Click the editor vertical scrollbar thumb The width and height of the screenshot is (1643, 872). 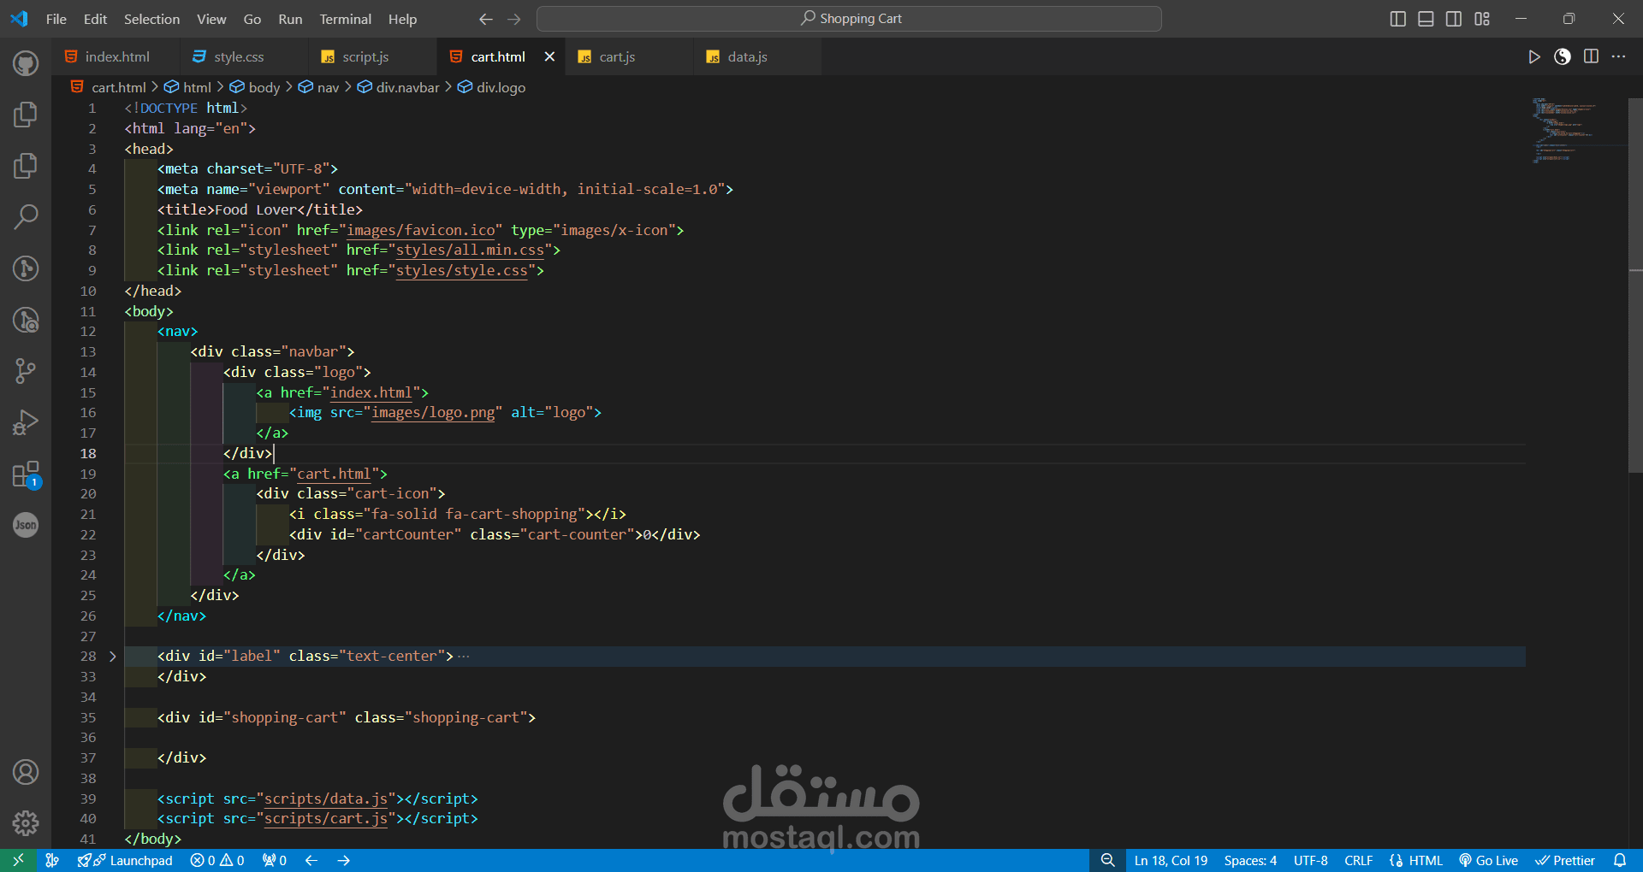(1635, 286)
